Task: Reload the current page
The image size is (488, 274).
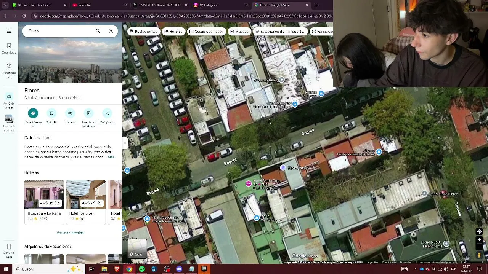Action: [24, 16]
